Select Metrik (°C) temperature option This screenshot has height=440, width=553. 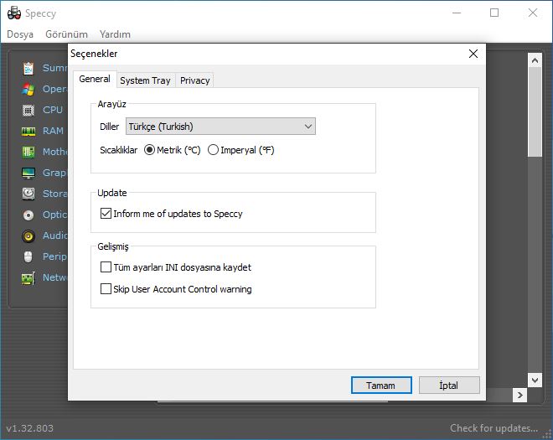(172, 150)
